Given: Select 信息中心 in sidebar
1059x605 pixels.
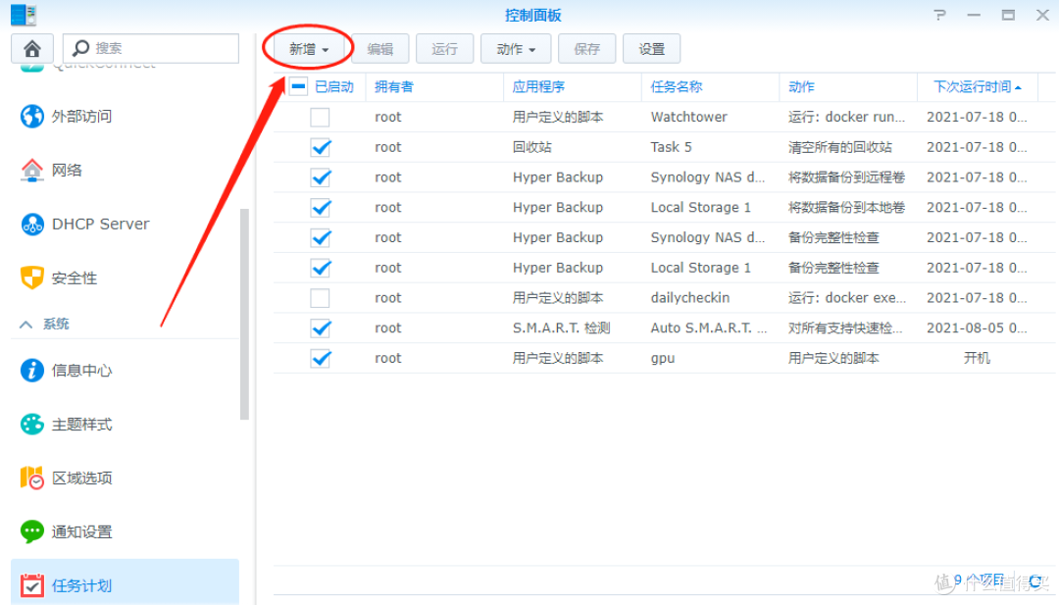Looking at the screenshot, I should point(81,370).
